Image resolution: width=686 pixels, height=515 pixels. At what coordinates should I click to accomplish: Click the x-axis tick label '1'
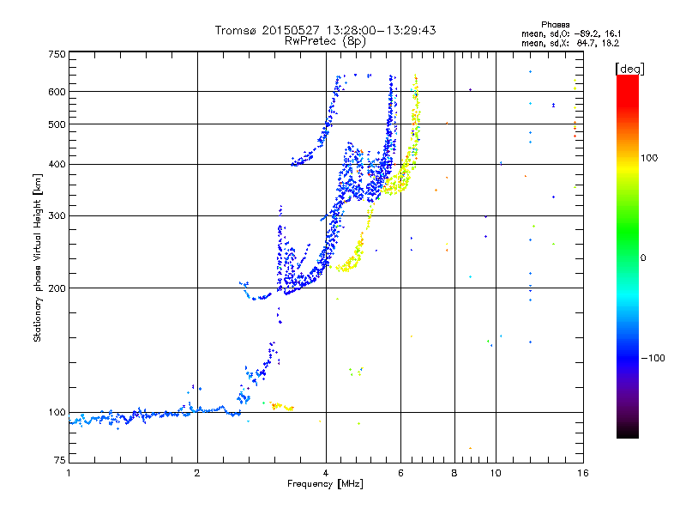[x=69, y=473]
